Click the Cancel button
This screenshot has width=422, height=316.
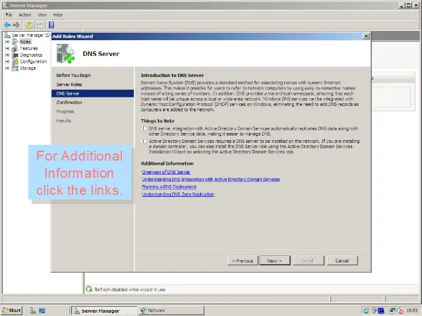click(342, 261)
